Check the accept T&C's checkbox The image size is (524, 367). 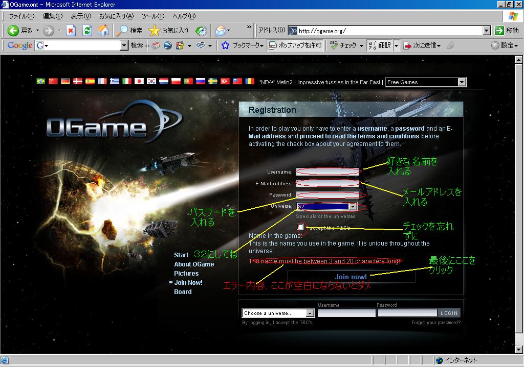[x=301, y=227]
